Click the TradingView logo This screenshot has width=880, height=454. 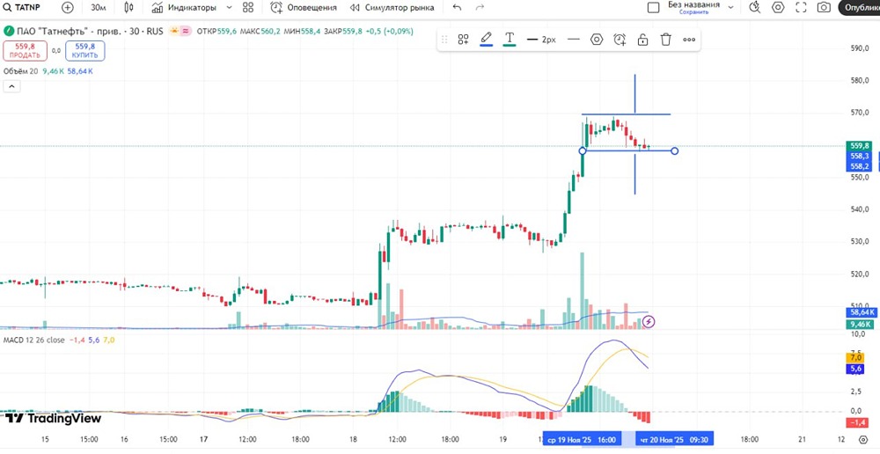(54, 419)
